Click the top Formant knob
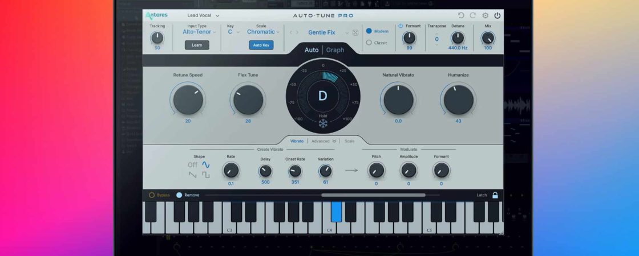The height and width of the screenshot is (256, 639). [409, 38]
